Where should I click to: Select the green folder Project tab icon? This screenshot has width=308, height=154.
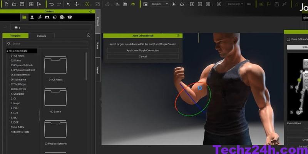click(24, 17)
